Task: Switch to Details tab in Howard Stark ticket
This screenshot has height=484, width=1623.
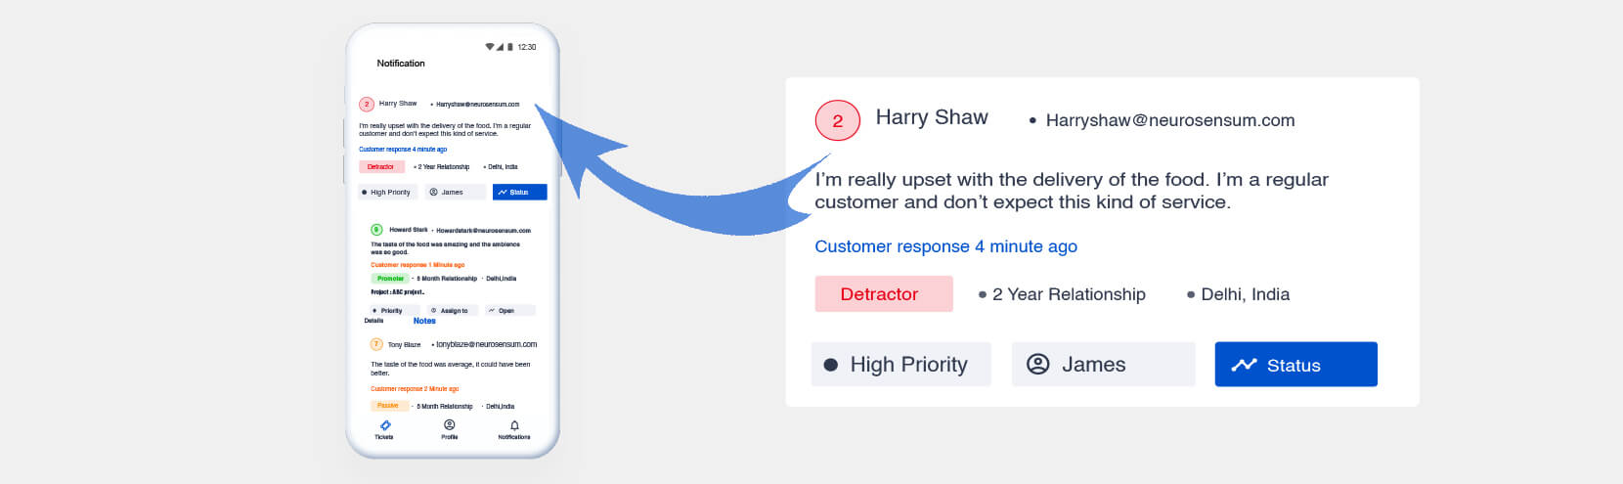Action: [373, 321]
